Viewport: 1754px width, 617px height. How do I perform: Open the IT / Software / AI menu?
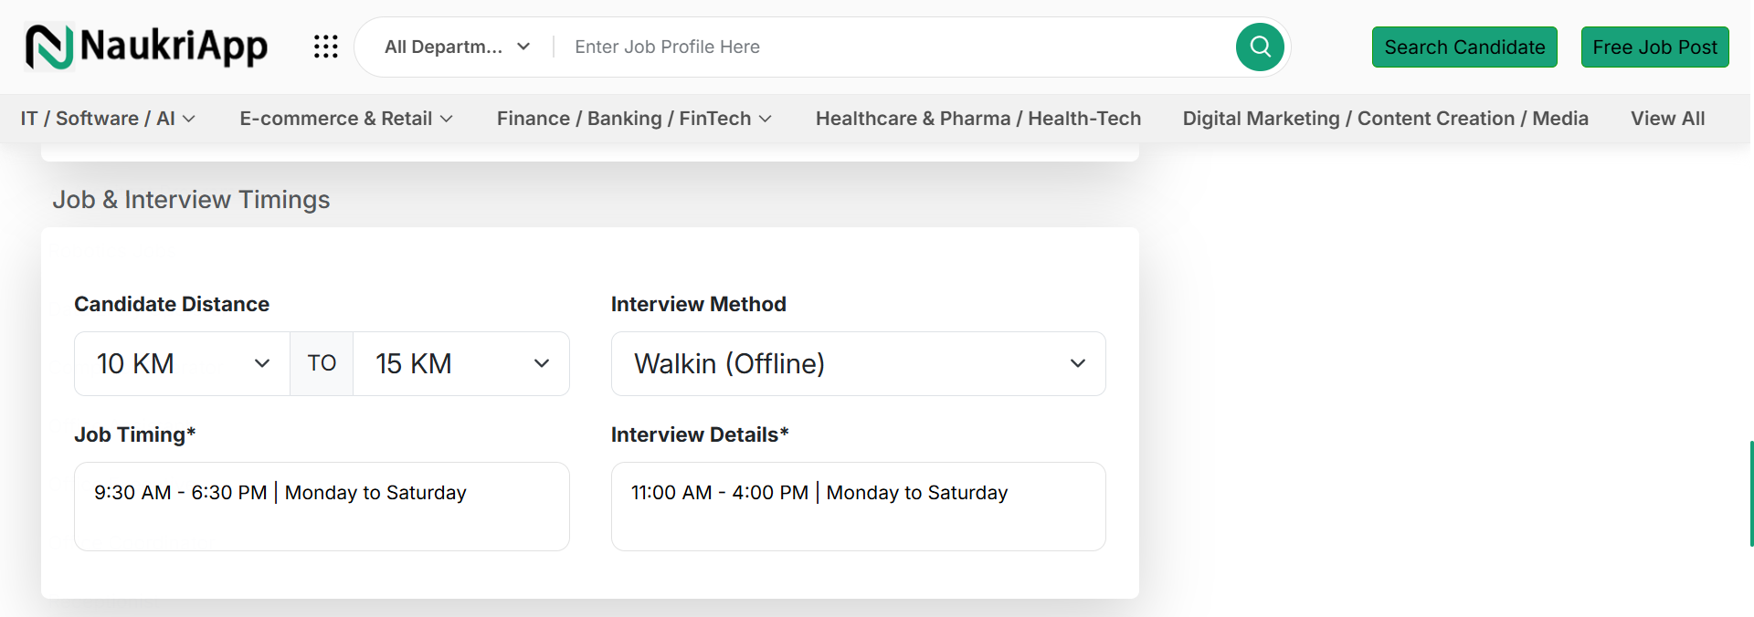108,119
